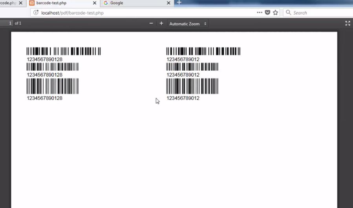The width and height of the screenshot is (353, 208).
Task: Click the 'of 1' page count text
Action: pos(18,23)
